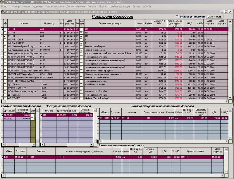Select customer "ООО "ПКФ Экомонтажсервис""
Image resolution: width=234 pixels, height=179 pixels.
coord(24,91)
